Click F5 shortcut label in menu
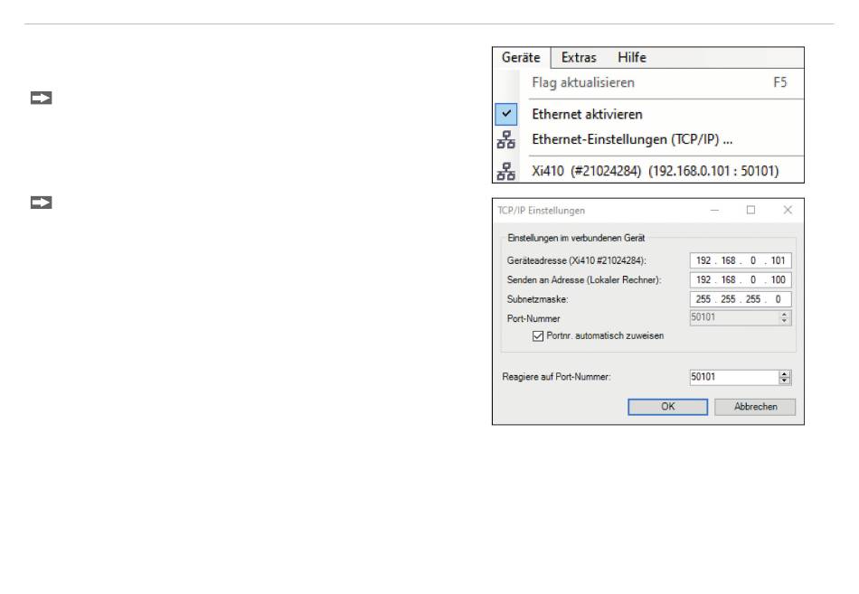Screen dimensions: 859x594 pyautogui.click(x=779, y=83)
